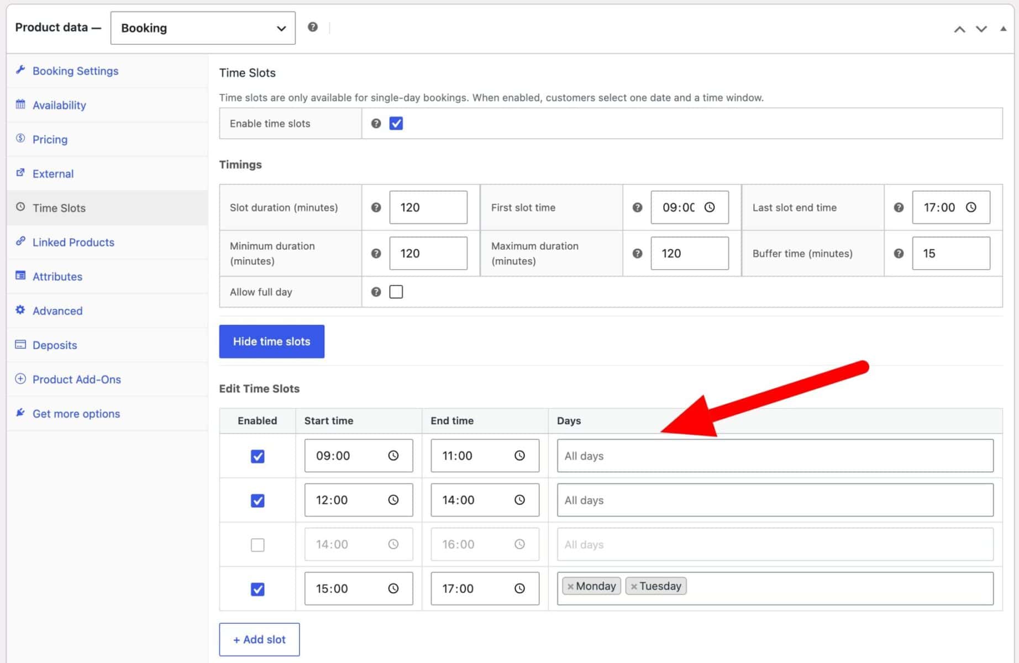Enable the 14:00 to 16:00 slot
The image size is (1019, 663).
(258, 545)
